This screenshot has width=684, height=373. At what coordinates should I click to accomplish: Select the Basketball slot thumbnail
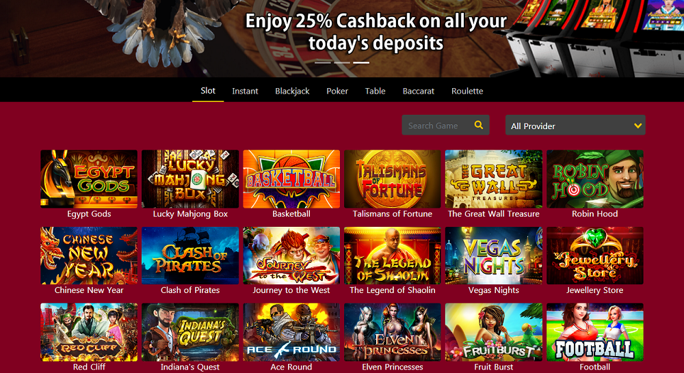point(291,179)
